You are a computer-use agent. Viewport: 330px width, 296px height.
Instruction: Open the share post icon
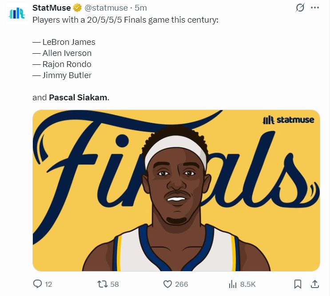click(314, 284)
